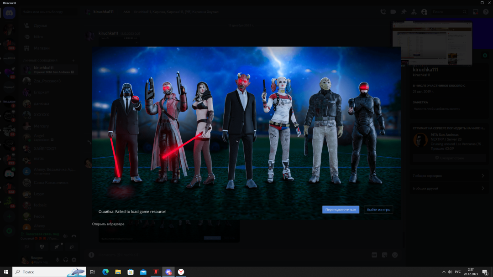Open group chat Aheny, Ведьмачка
The width and height of the screenshot is (493, 277).
tap(49, 171)
